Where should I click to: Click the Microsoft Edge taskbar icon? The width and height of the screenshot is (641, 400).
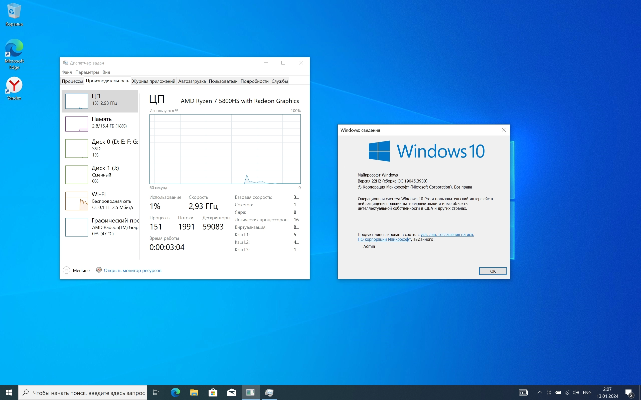coord(175,392)
